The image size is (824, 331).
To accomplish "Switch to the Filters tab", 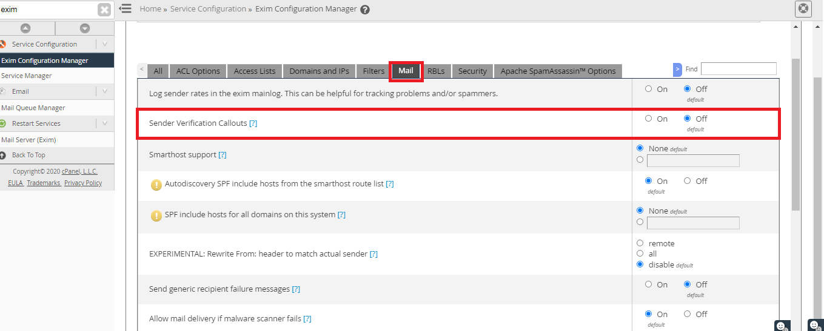I will pyautogui.click(x=373, y=71).
